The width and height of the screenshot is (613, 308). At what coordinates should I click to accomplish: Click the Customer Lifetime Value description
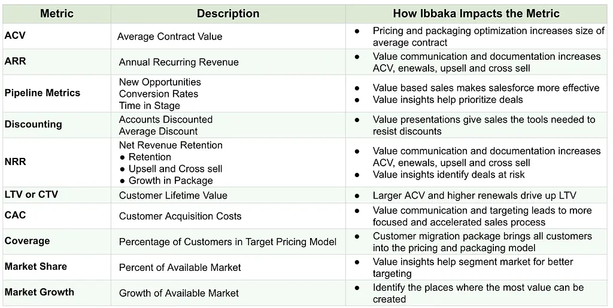173,196
